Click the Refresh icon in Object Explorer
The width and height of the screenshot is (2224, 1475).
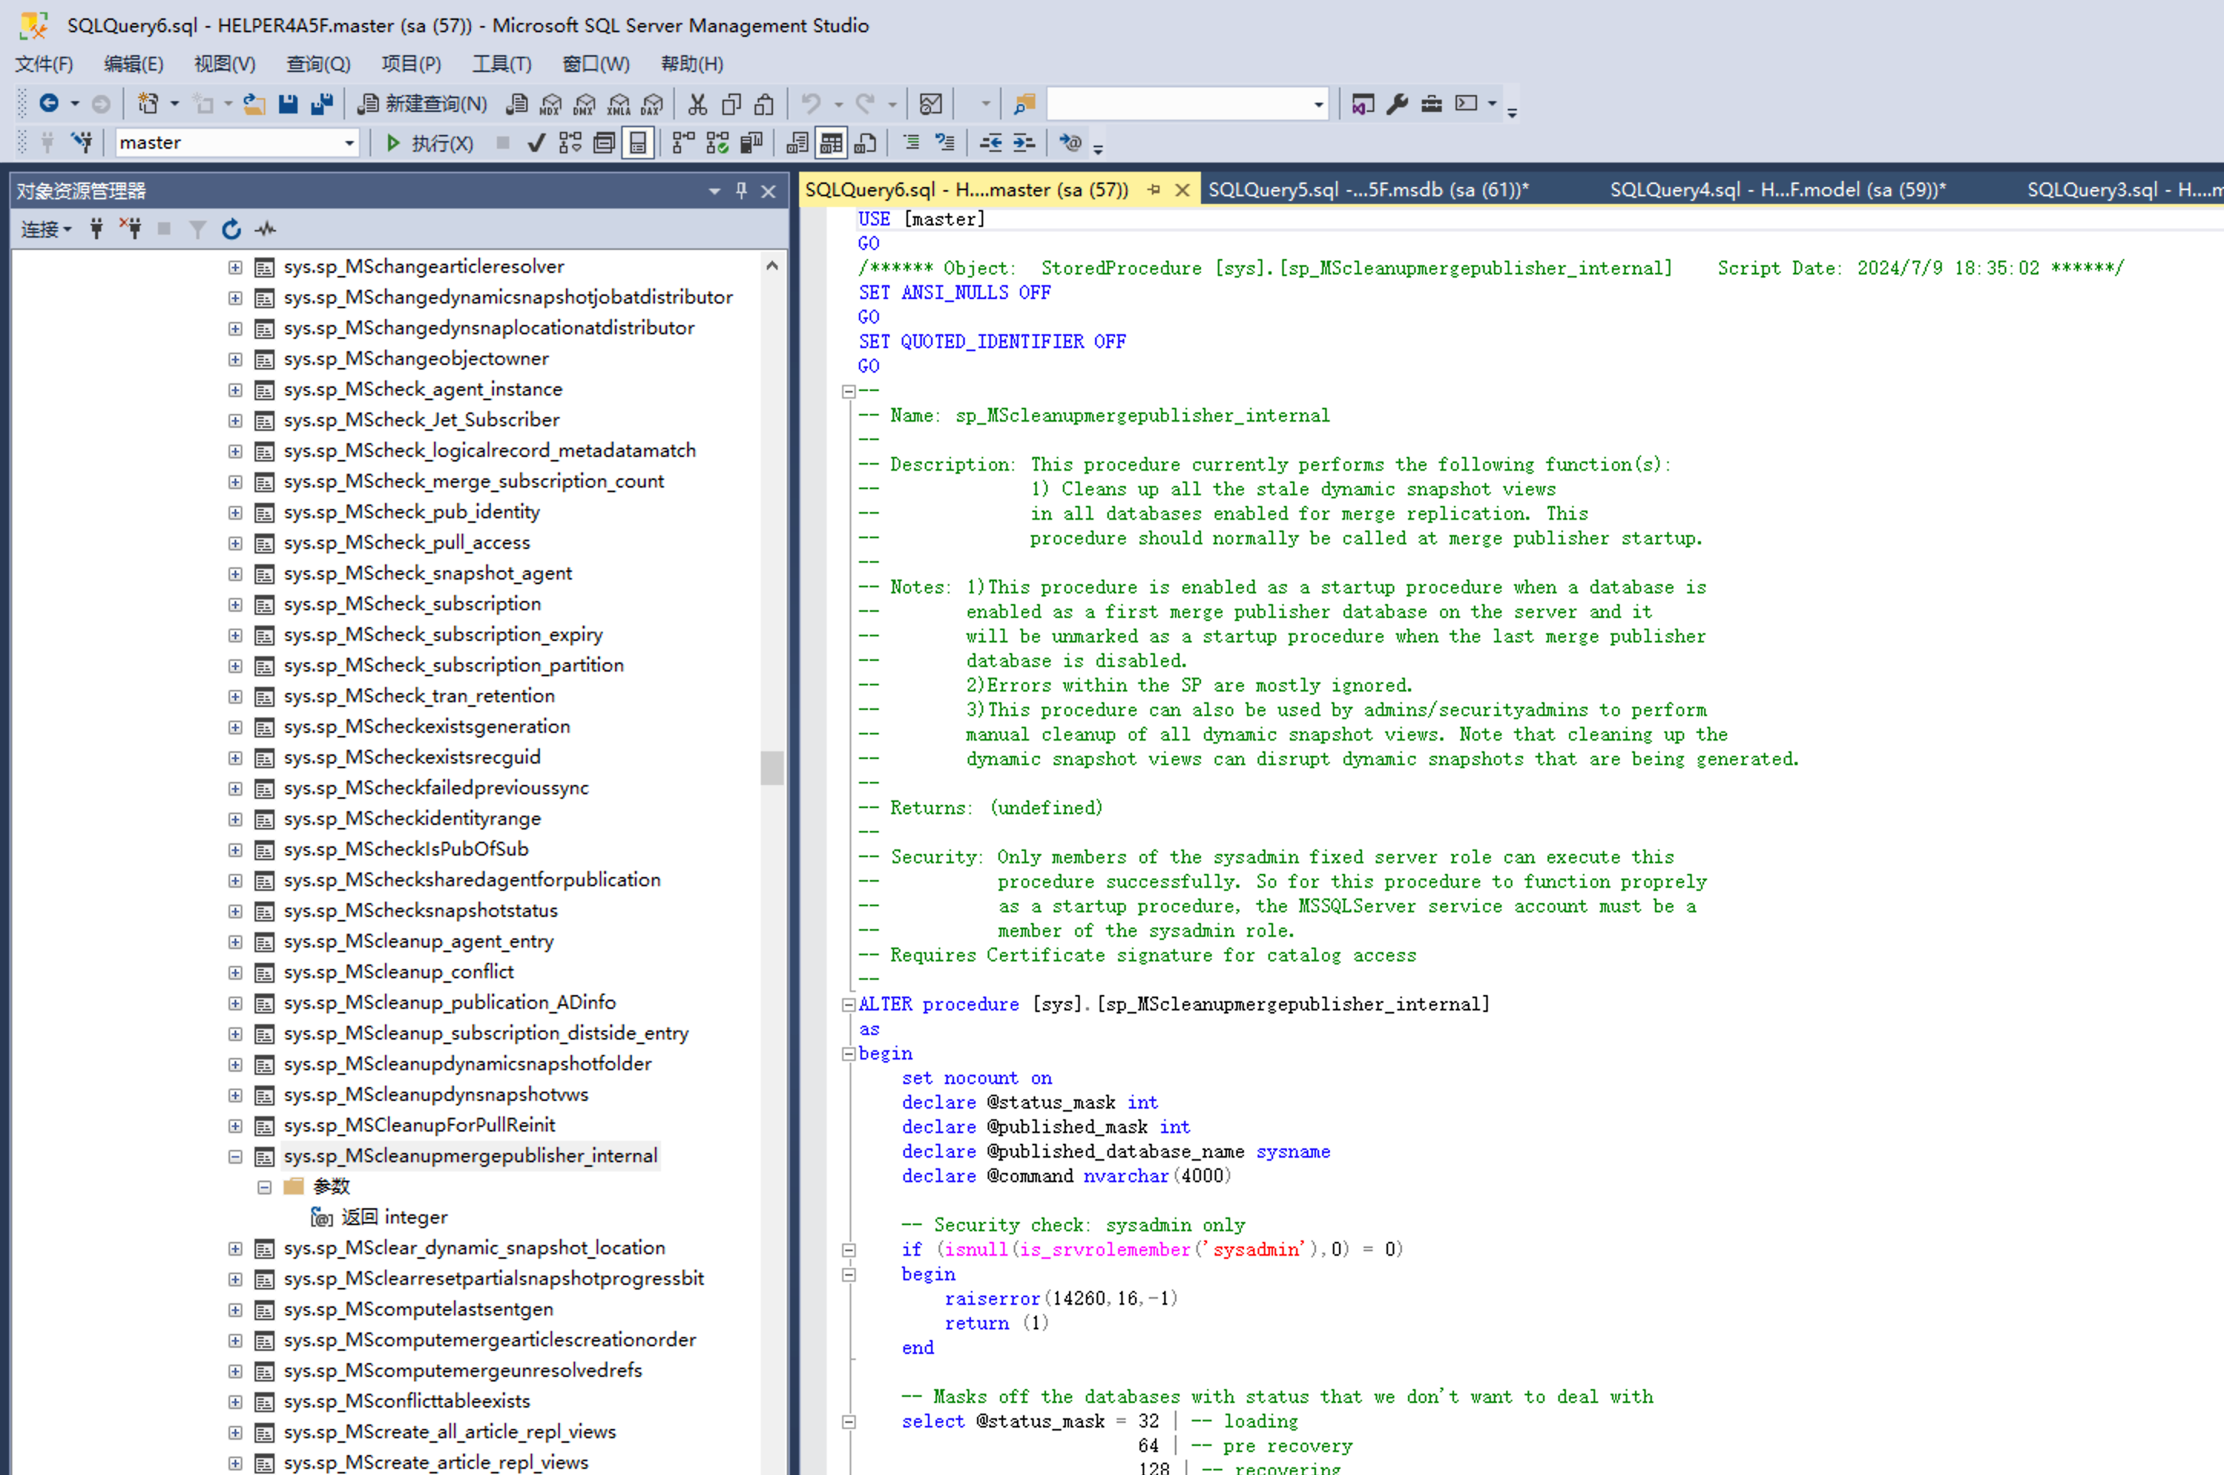coord(232,228)
